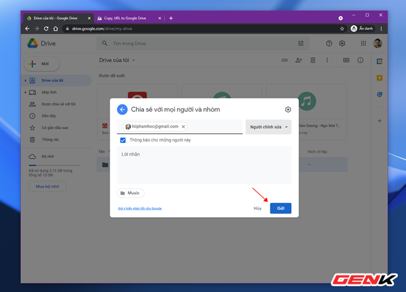Screen dimensions: 406x292
Task: Toggle 'Thông báo cho những người này' checkbox
Action: pyautogui.click(x=123, y=140)
